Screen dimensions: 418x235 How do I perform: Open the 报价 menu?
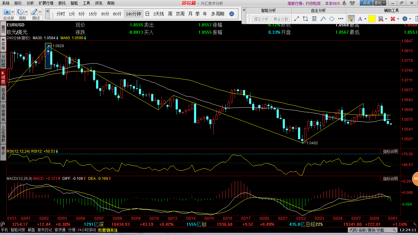[x=18, y=3]
